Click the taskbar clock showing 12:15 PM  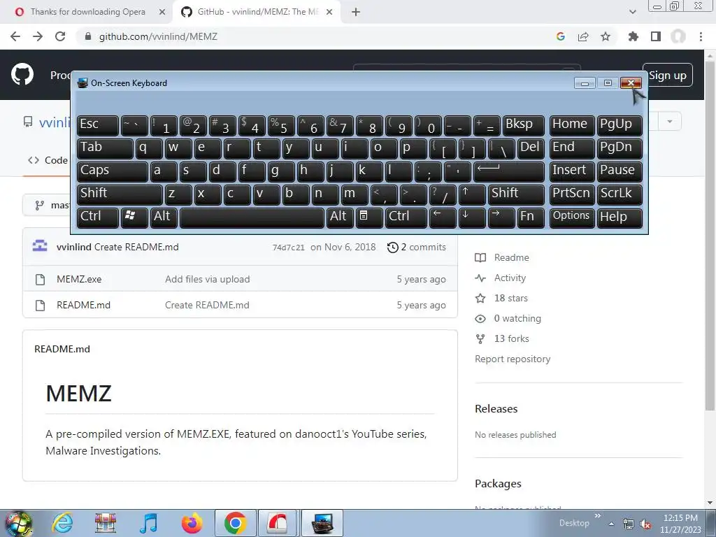[680, 524]
